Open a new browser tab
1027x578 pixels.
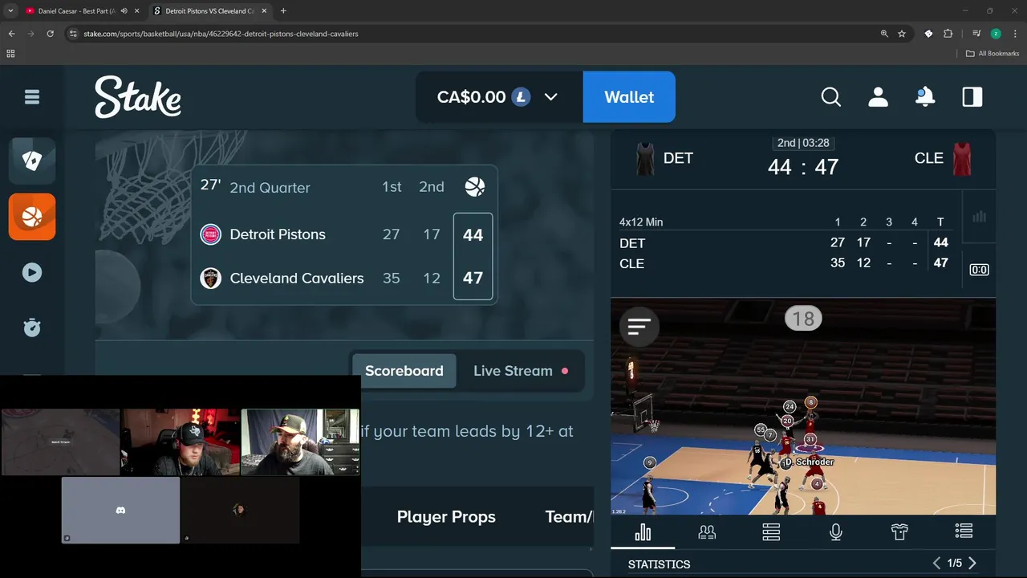pyautogui.click(x=283, y=11)
